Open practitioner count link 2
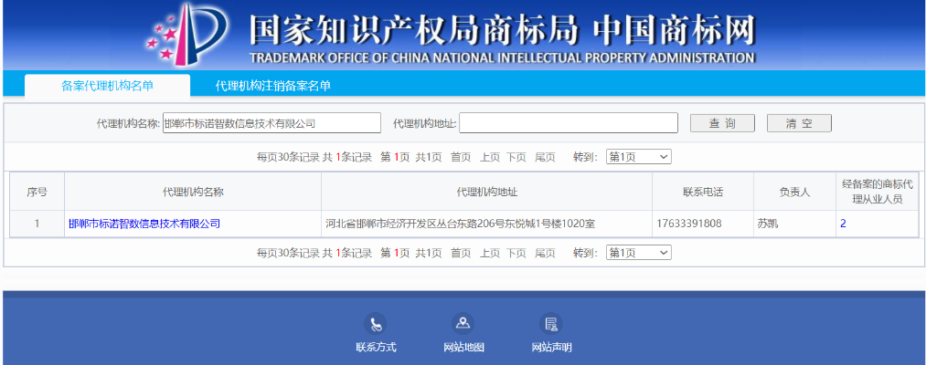Image resolution: width=926 pixels, height=365 pixels. (x=844, y=224)
